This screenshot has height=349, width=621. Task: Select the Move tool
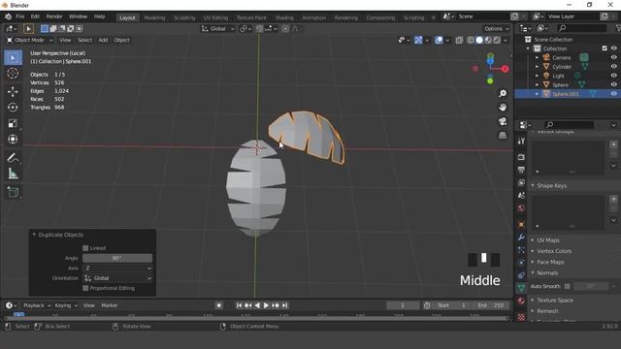(13, 91)
